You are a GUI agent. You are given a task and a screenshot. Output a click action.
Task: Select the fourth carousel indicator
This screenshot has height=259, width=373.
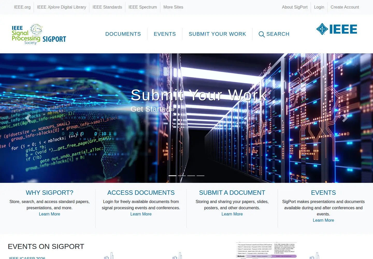click(200, 176)
